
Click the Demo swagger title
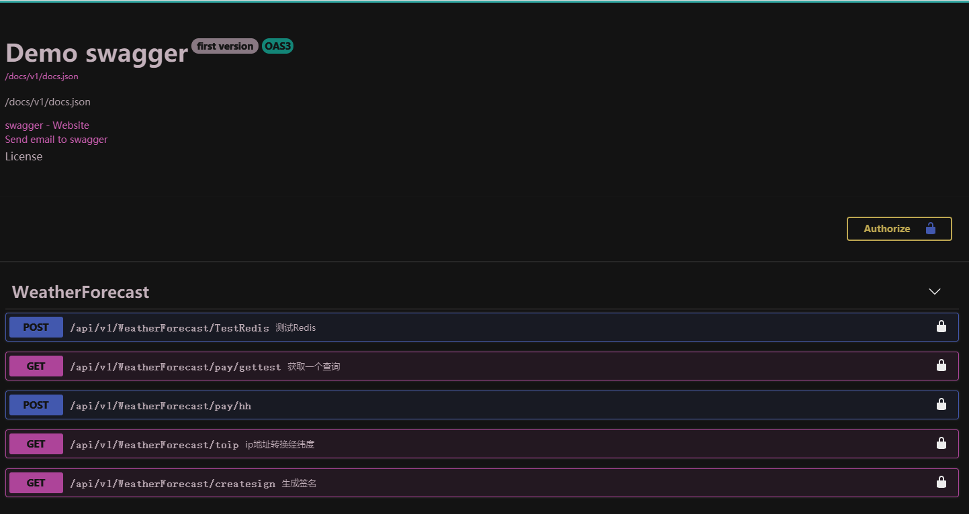(x=97, y=53)
